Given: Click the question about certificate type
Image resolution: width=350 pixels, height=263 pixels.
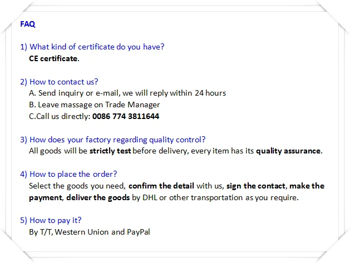Looking at the screenshot, I should [x=92, y=47].
